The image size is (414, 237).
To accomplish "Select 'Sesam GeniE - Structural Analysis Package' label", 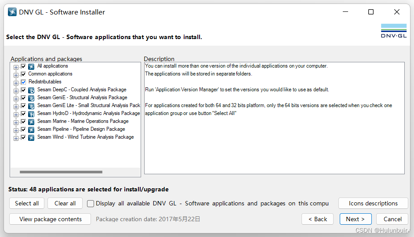I will (x=82, y=97).
